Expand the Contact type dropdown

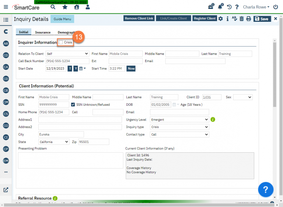coord(179,135)
